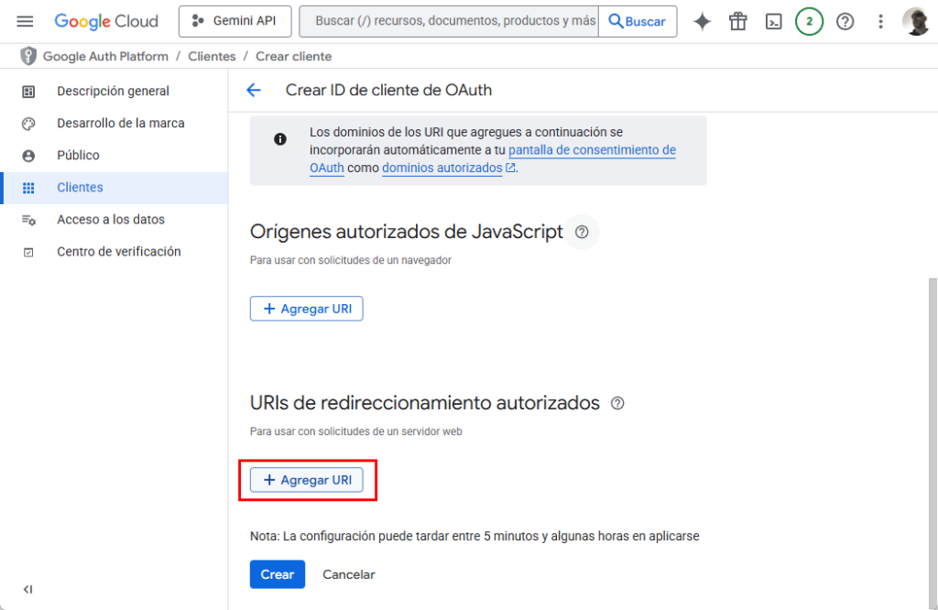This screenshot has height=610, width=938.
Task: Open the Gemini API project selector
Action: tap(234, 21)
